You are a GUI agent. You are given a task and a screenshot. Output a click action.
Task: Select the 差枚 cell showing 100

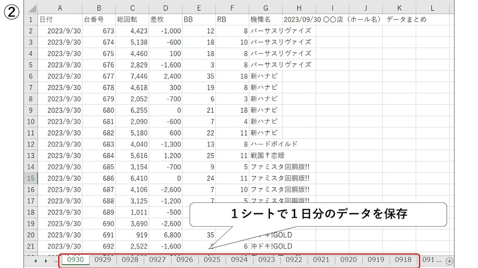(x=166, y=54)
